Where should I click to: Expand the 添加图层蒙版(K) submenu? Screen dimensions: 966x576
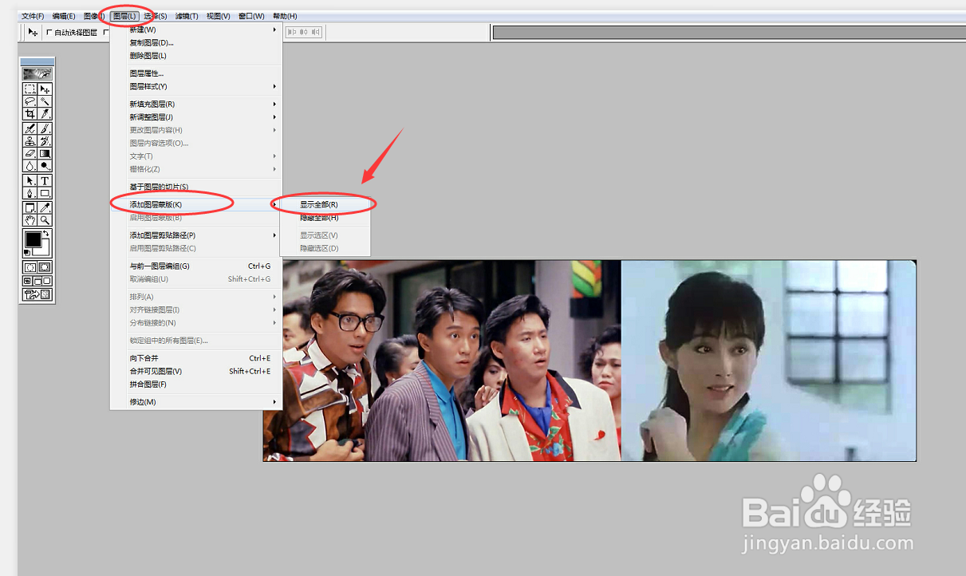tap(196, 204)
